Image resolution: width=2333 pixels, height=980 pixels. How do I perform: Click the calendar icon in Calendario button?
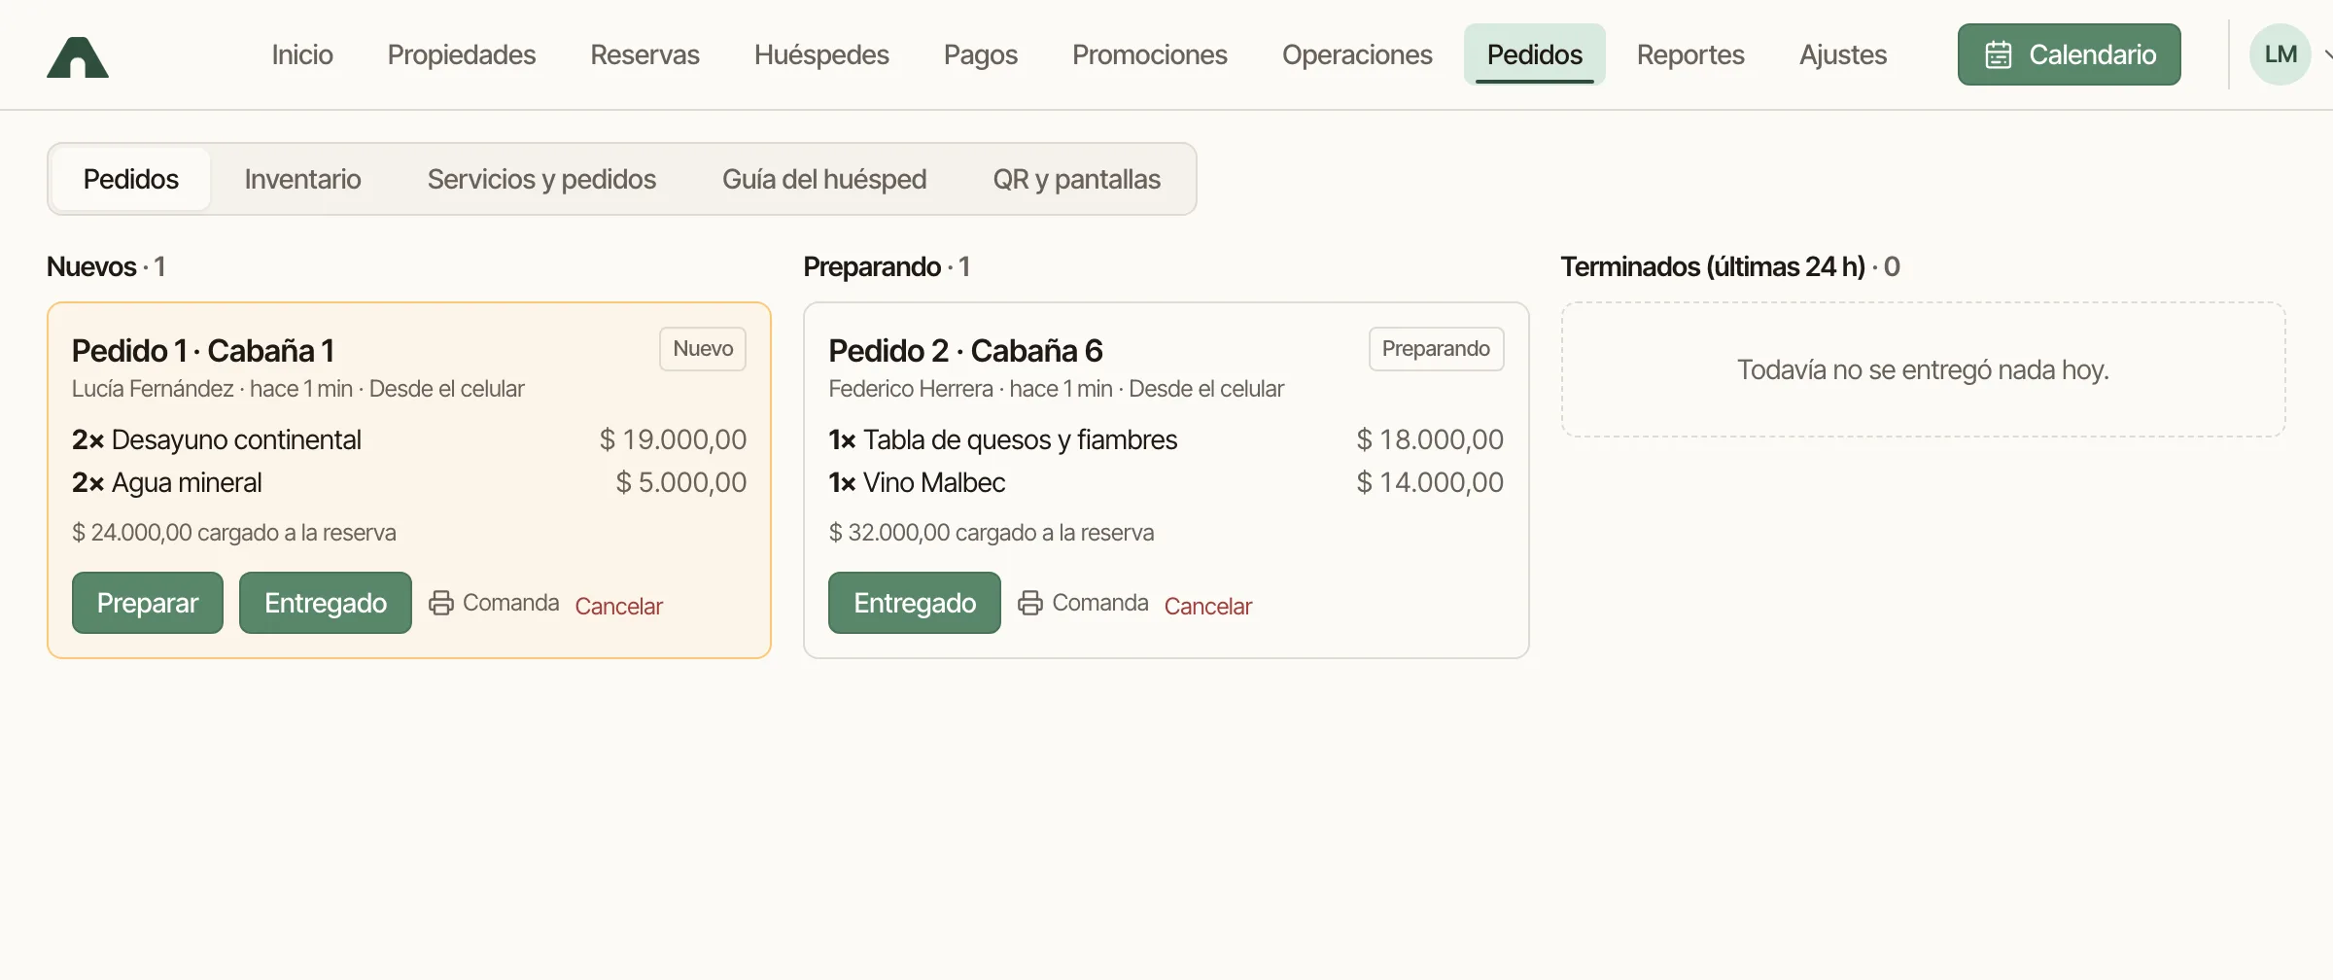1999,54
